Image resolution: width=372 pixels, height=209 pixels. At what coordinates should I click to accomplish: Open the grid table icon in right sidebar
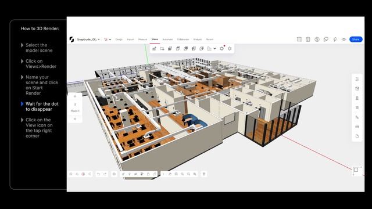[x=357, y=107]
